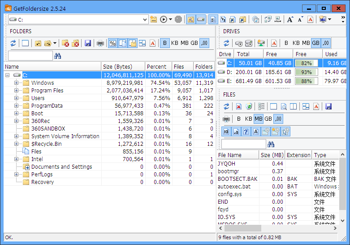350x245 pixels.
Task: Click the list checkbox view icon in FILES
Action: [261, 106]
